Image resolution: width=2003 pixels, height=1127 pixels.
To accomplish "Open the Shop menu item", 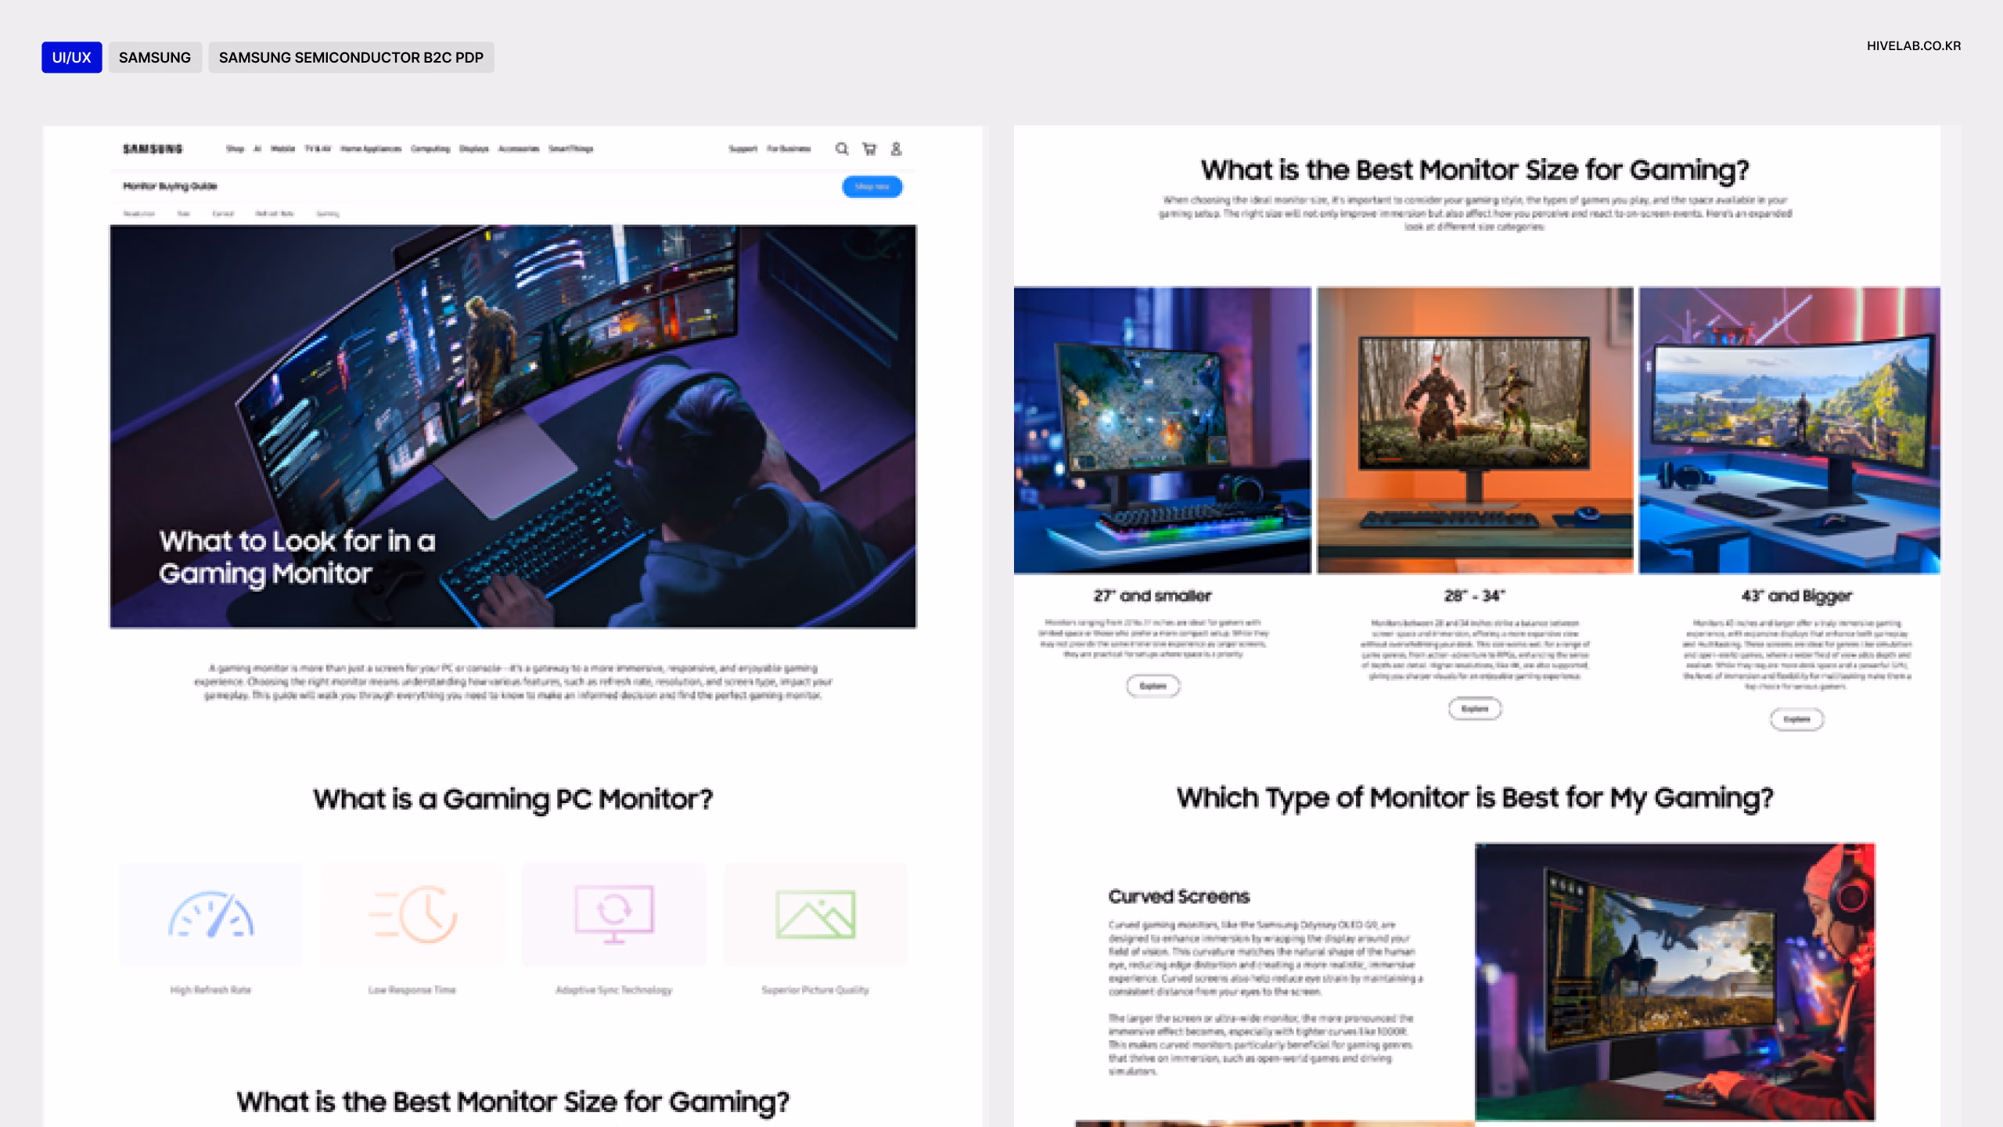I will [235, 149].
